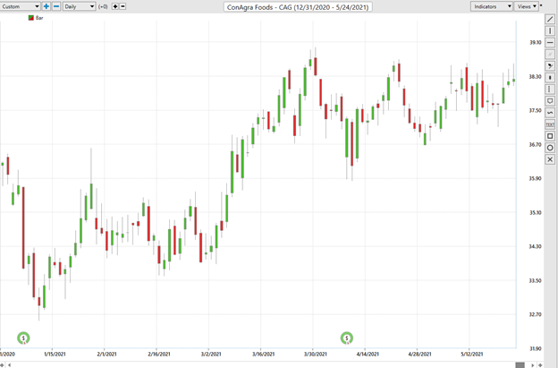Select the curve drawing tool
558x368 pixels.
coord(550,113)
